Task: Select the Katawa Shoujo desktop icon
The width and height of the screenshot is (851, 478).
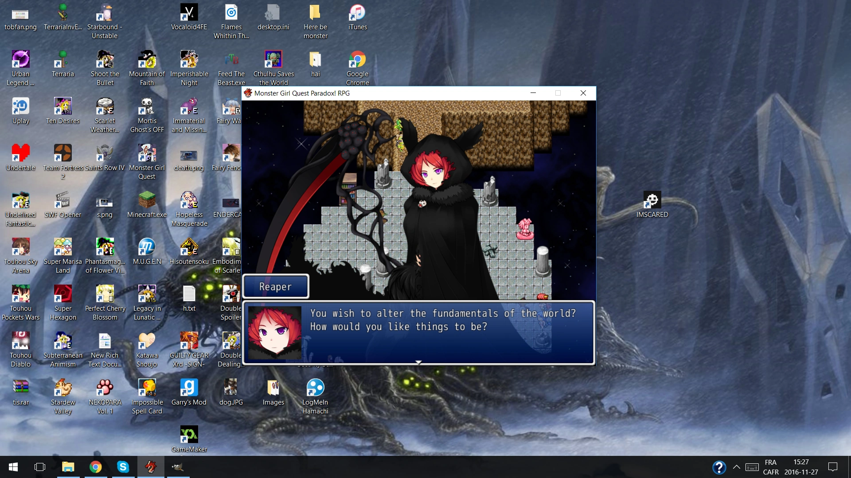Action: point(147,341)
